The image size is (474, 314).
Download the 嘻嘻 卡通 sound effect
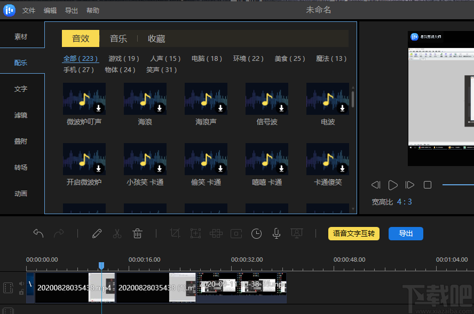281,168
